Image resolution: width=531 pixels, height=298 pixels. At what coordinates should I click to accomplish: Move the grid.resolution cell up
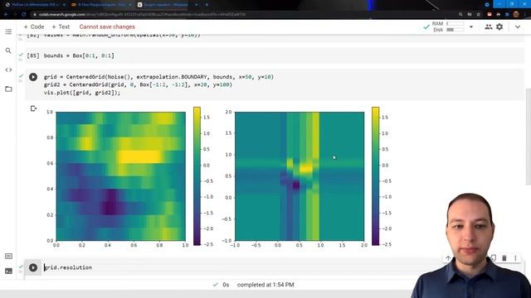click(x=448, y=258)
